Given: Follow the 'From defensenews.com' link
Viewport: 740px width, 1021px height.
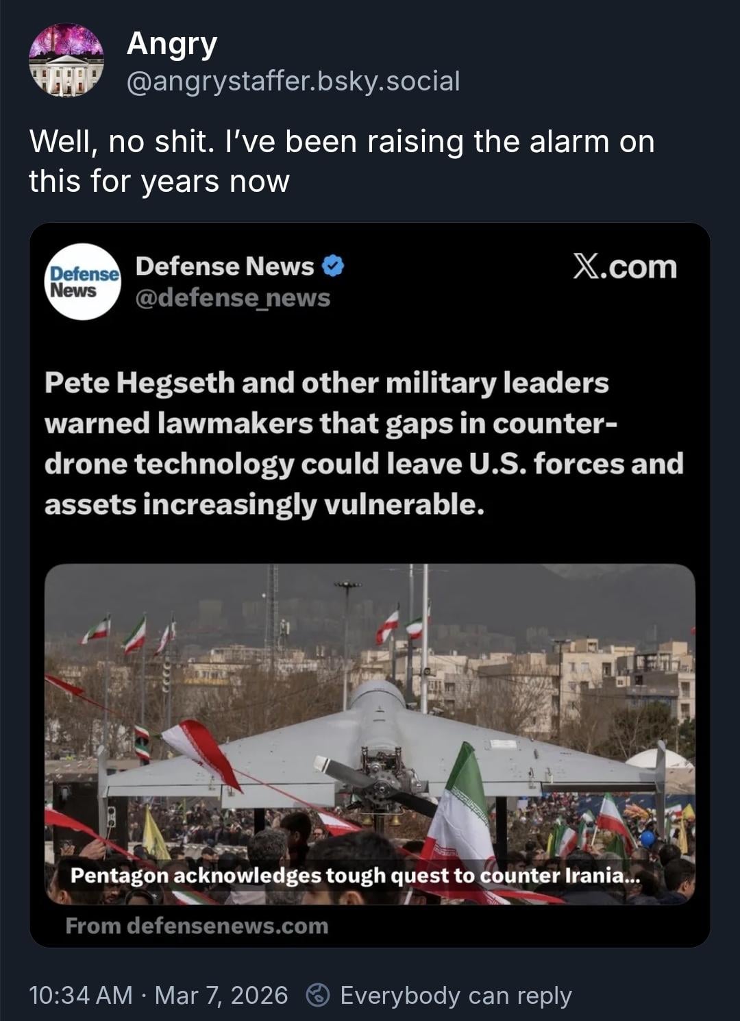Looking at the screenshot, I should coord(197,926).
